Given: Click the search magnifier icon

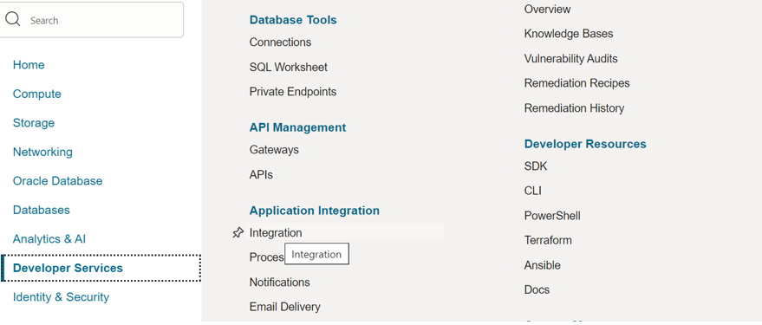Looking at the screenshot, I should coord(13,19).
